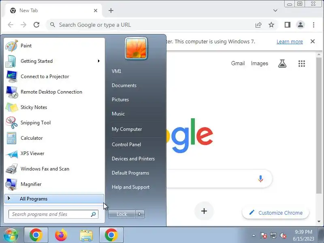Click the taskbar clock

pyautogui.click(x=303, y=235)
